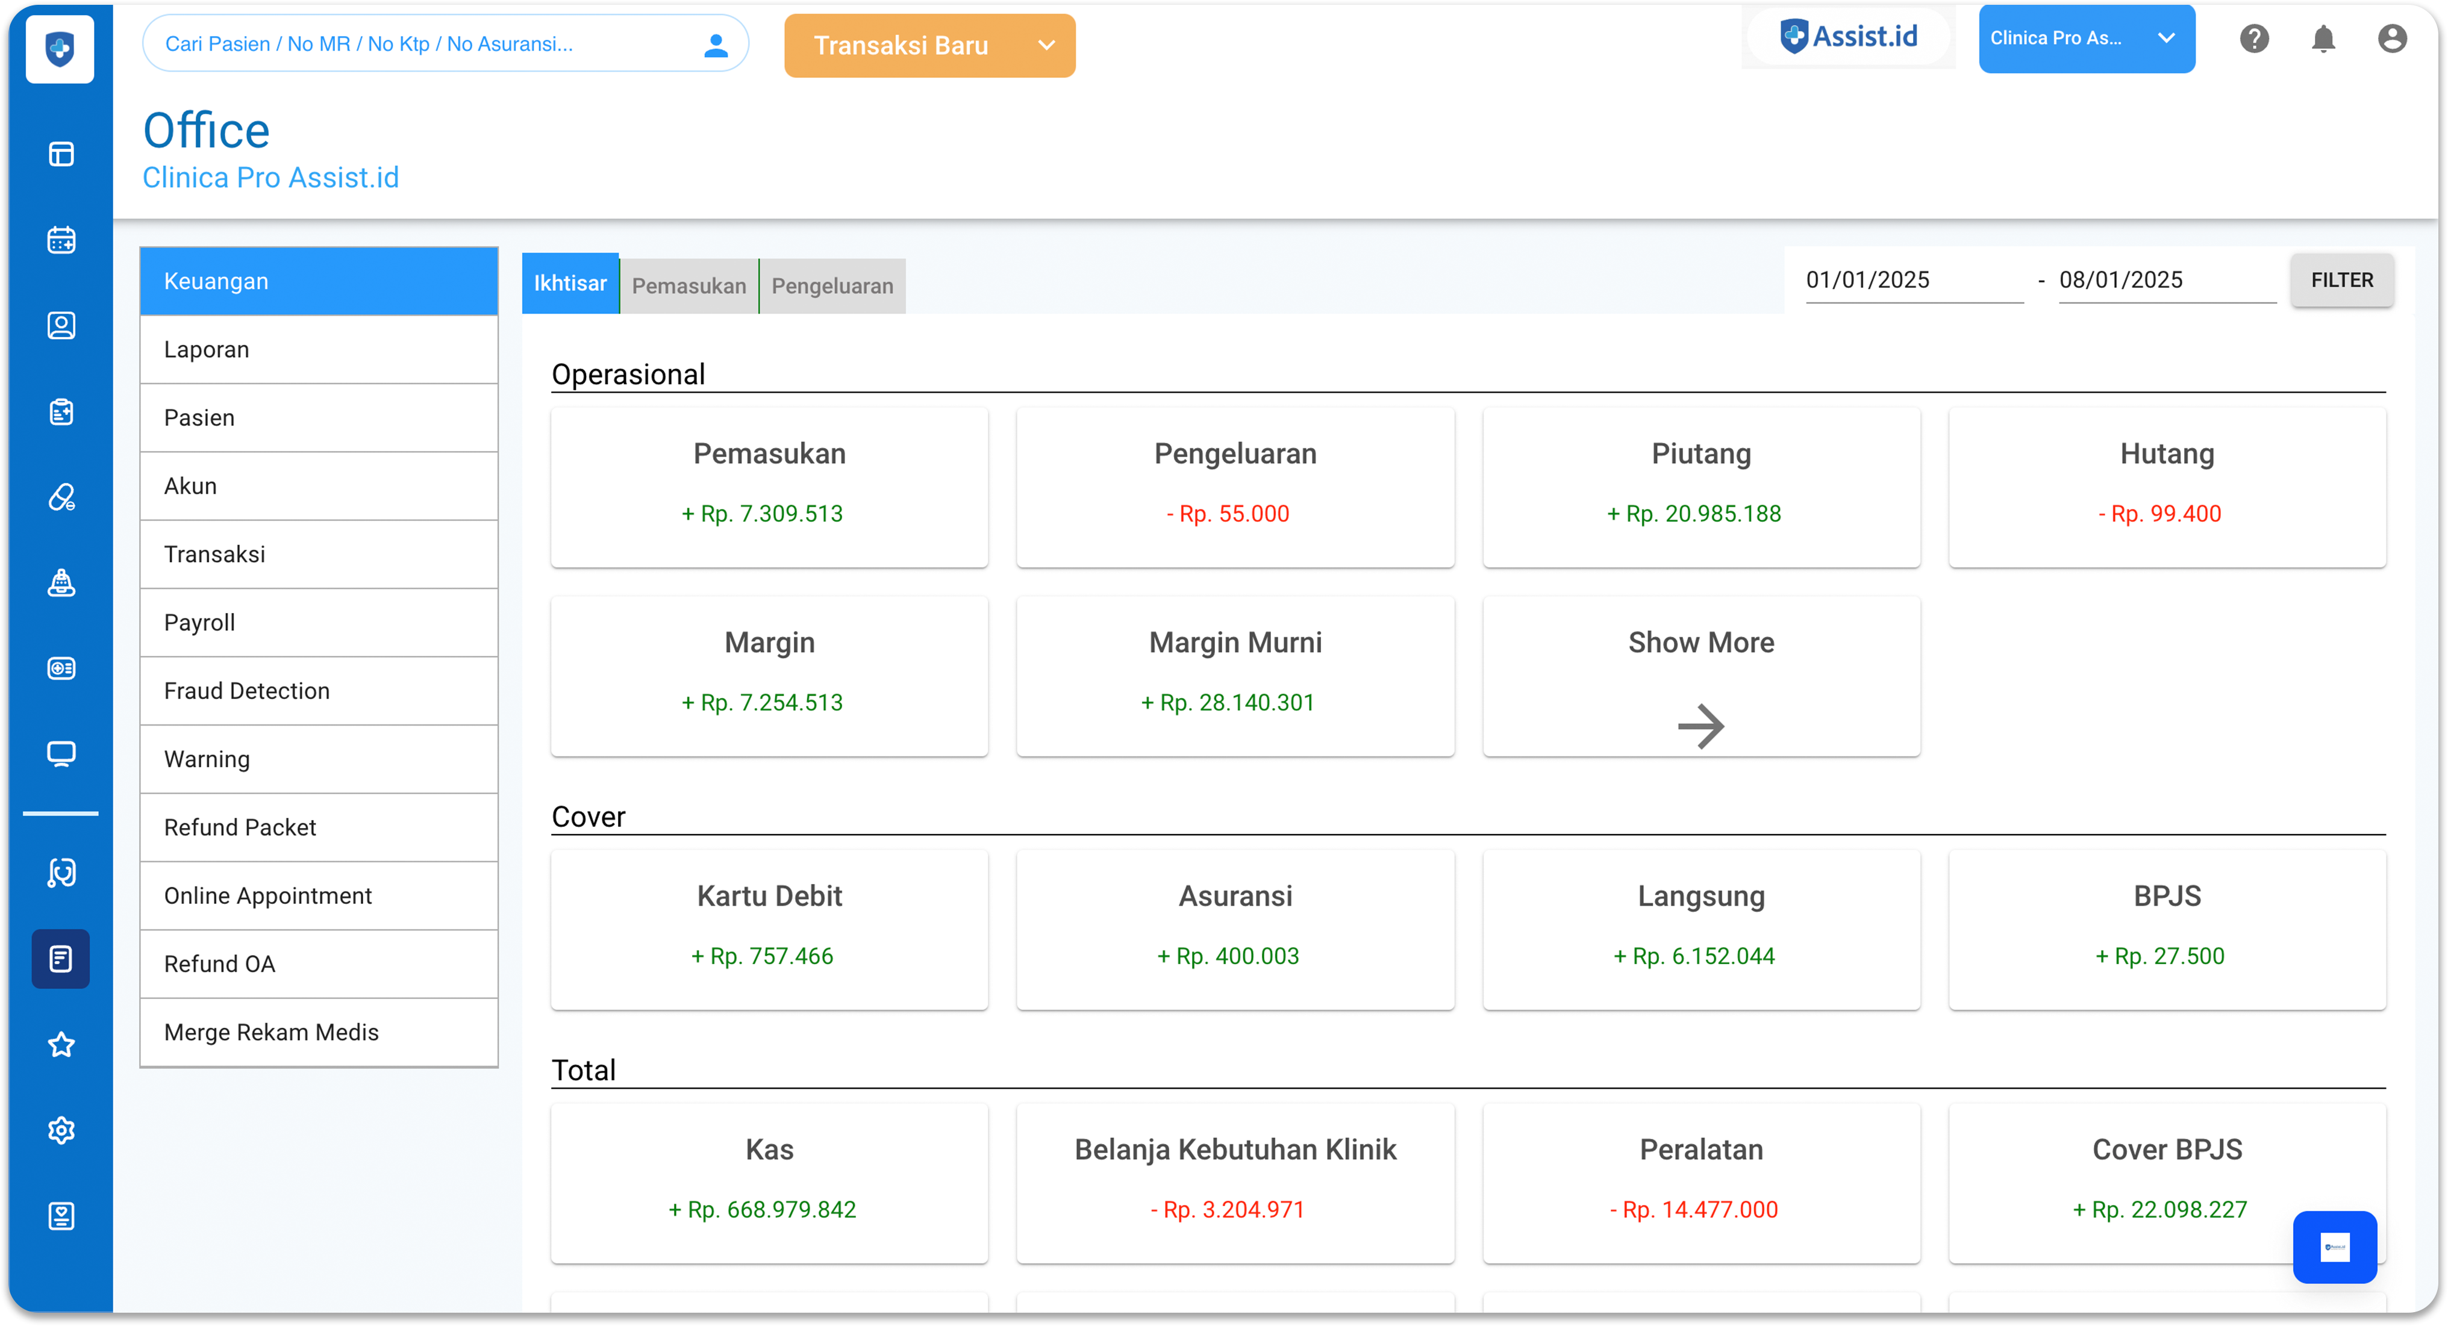Open the Kartu Debit cover card
Screen dimensions: 2448x1326
point(769,930)
